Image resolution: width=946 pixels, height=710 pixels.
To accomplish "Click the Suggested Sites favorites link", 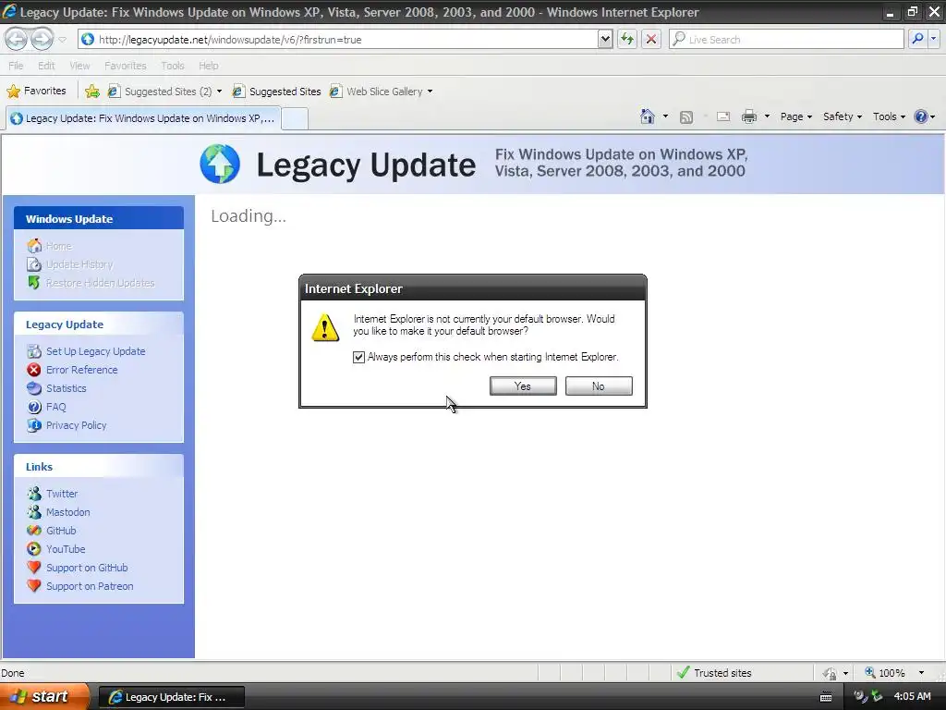I will click(x=277, y=92).
